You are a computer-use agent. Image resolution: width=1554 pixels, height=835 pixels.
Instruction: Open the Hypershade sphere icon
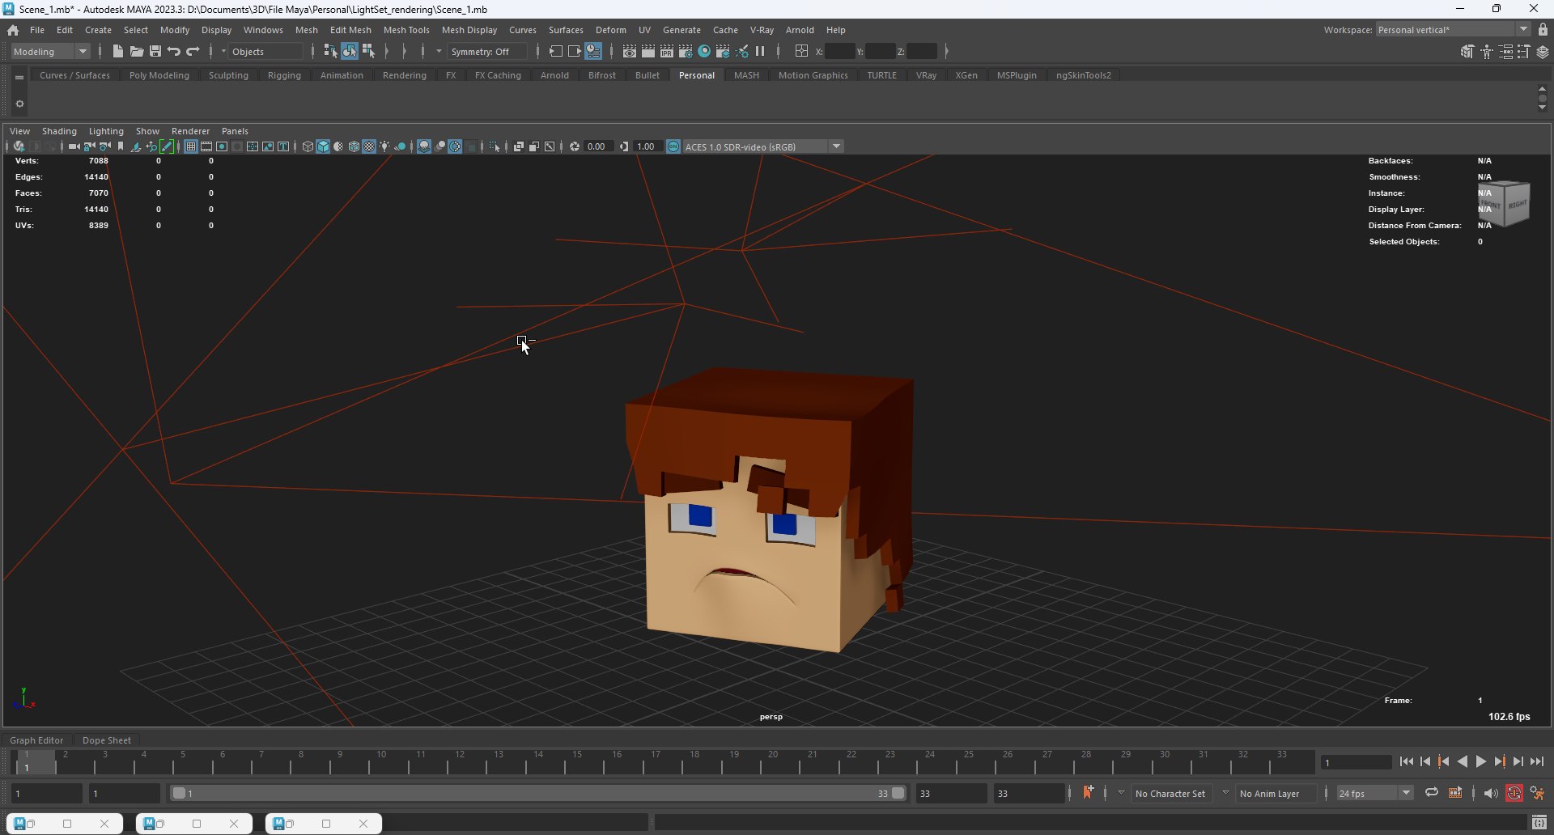click(x=704, y=51)
